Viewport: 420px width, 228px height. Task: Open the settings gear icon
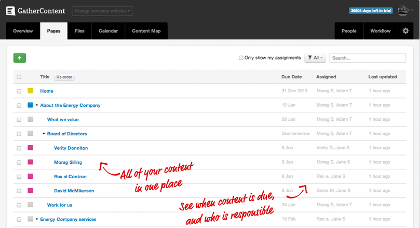[405, 31]
